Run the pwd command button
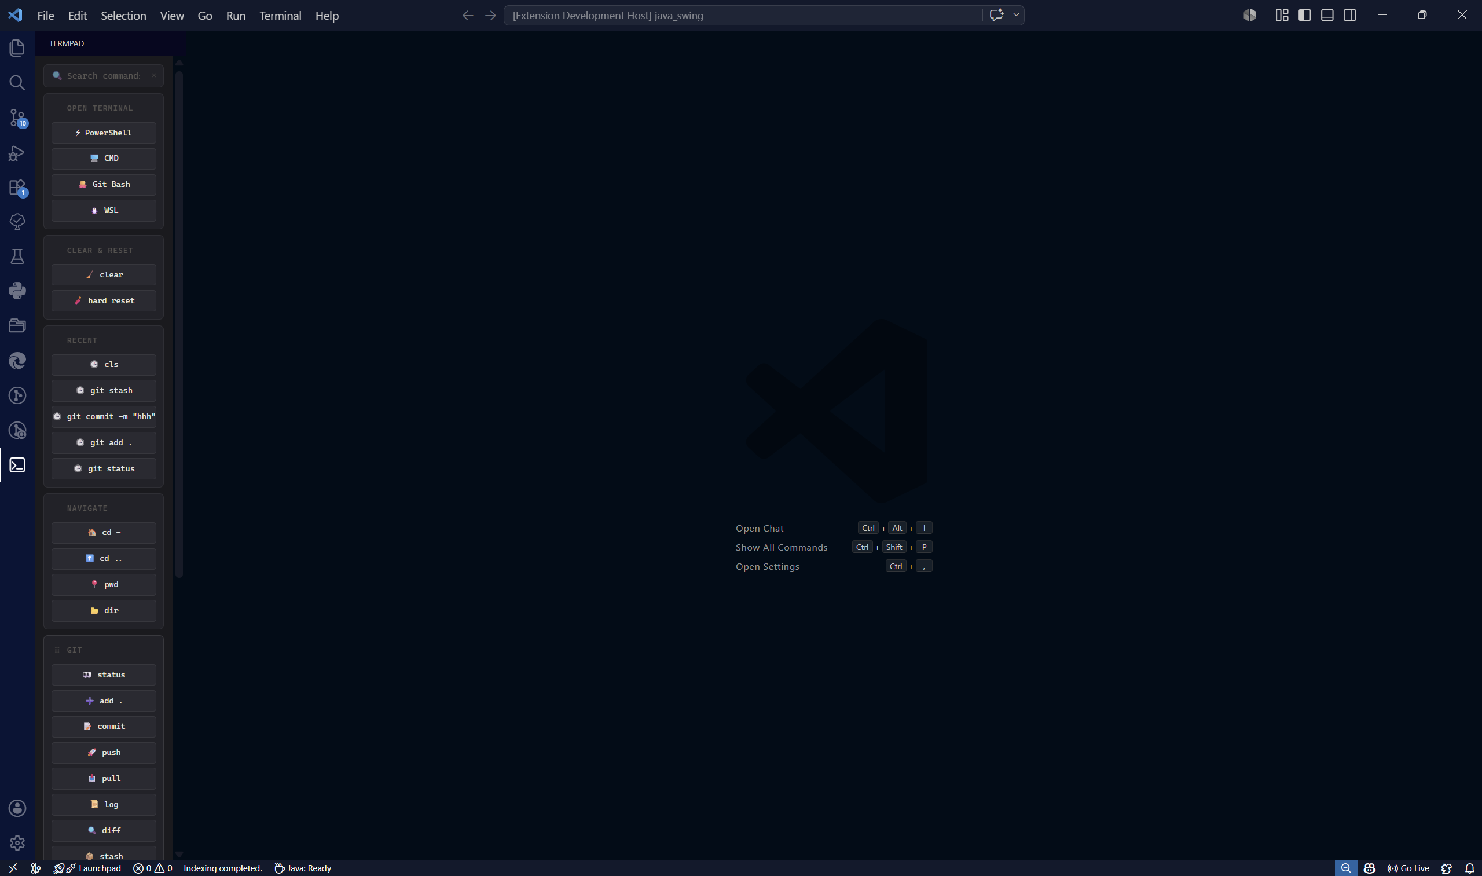The width and height of the screenshot is (1482, 876). pyautogui.click(x=103, y=584)
